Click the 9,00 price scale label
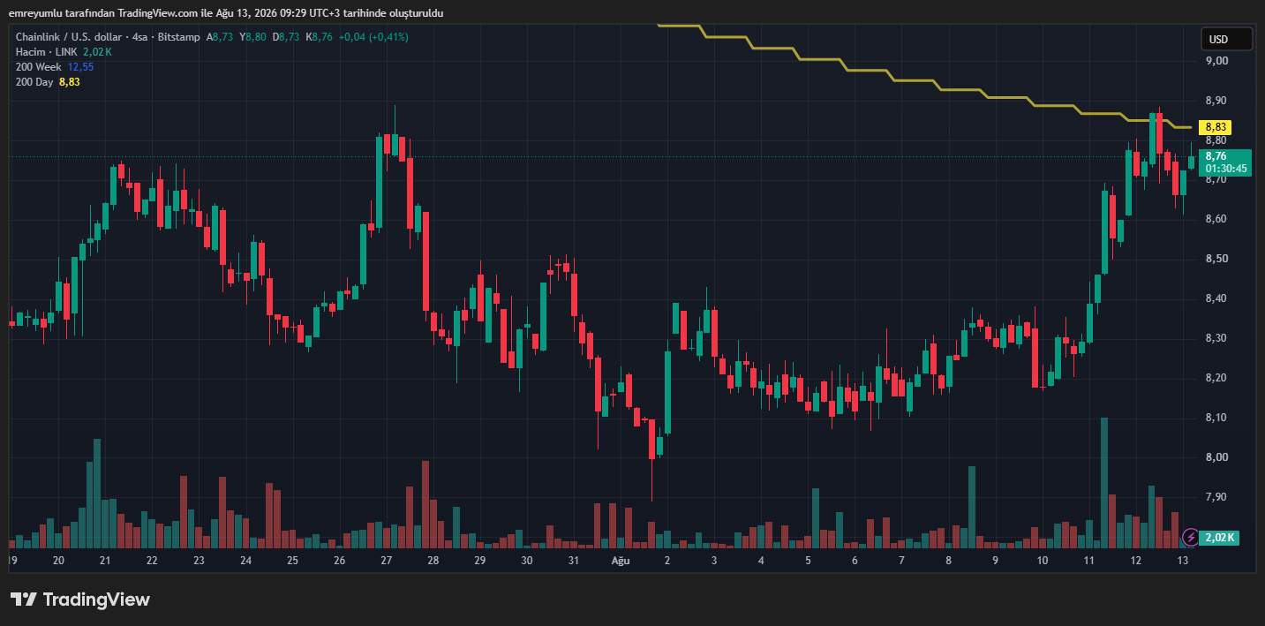This screenshot has height=626, width=1265. tap(1216, 61)
